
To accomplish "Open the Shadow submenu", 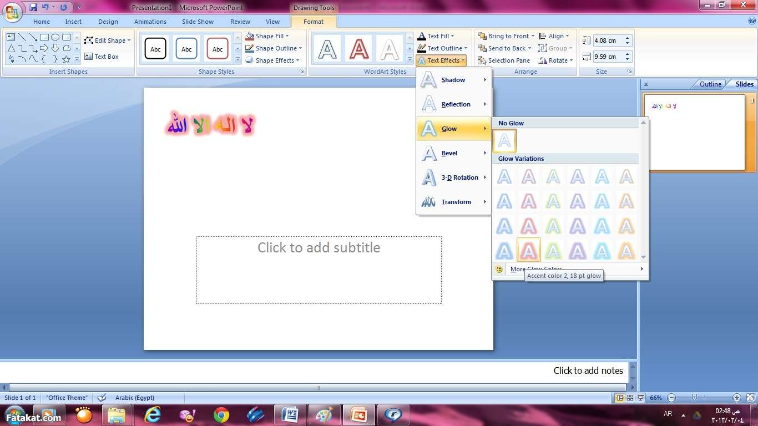I will point(453,80).
